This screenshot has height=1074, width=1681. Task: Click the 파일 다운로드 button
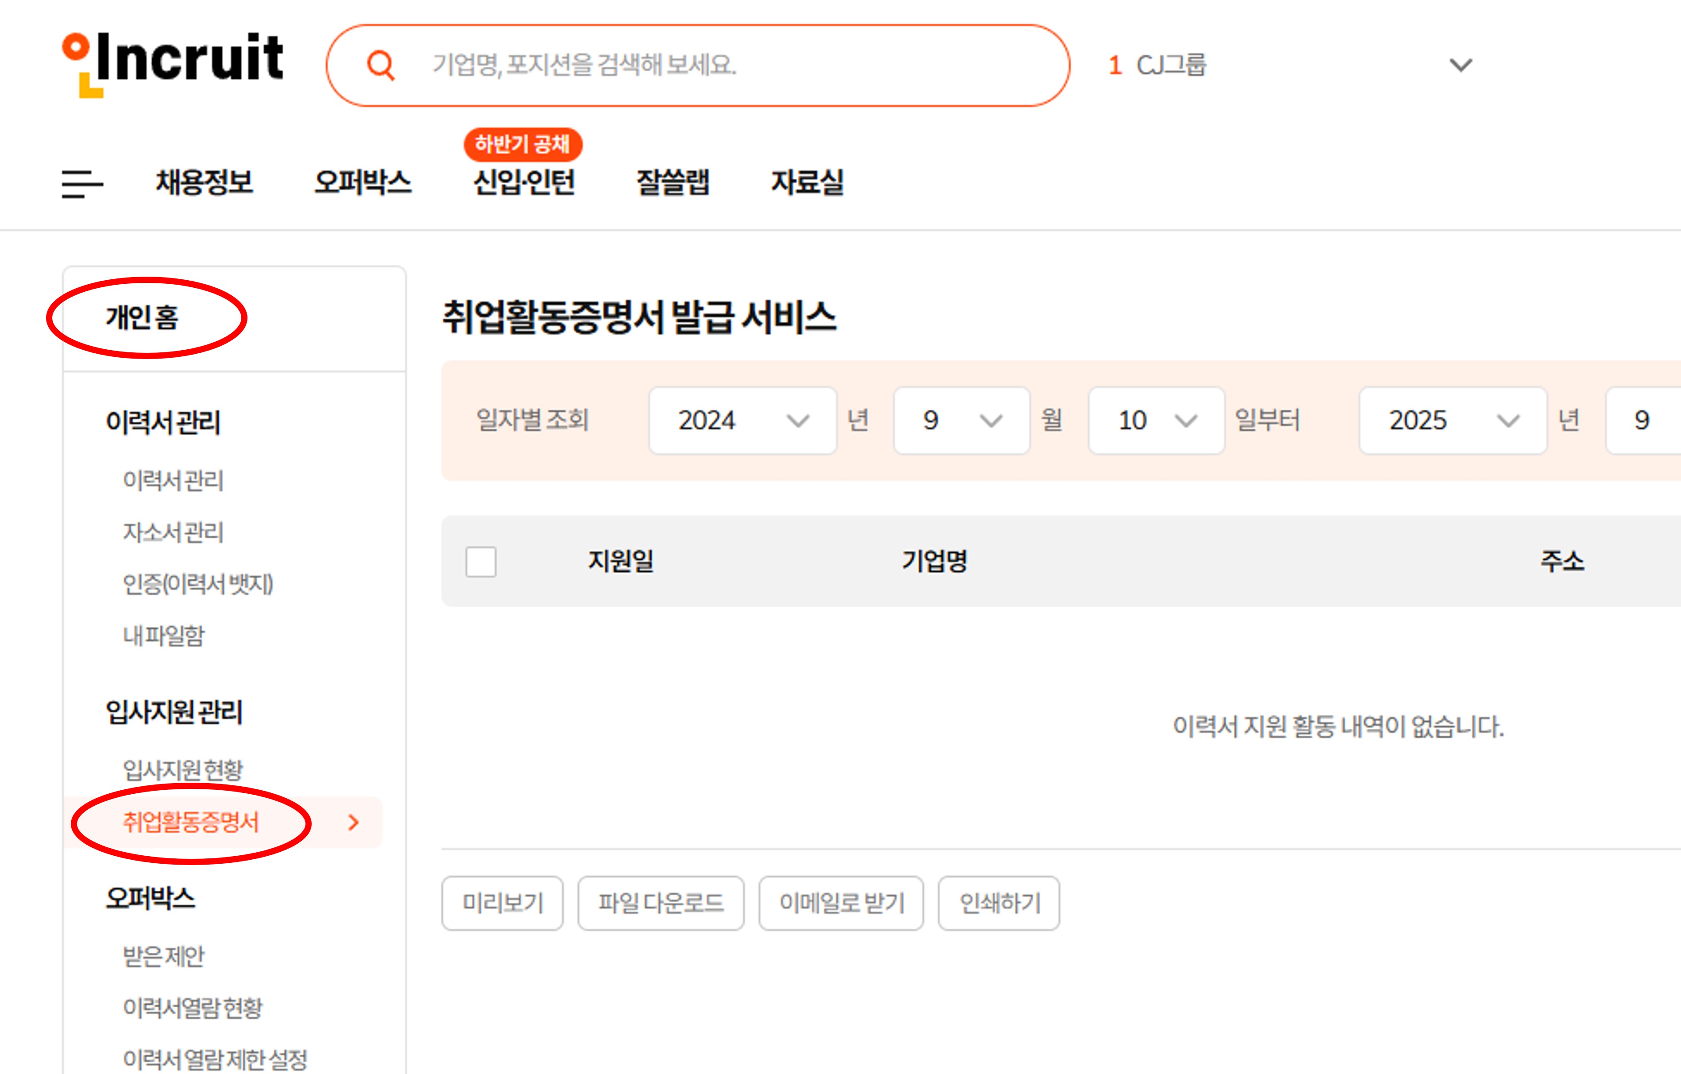point(661,903)
